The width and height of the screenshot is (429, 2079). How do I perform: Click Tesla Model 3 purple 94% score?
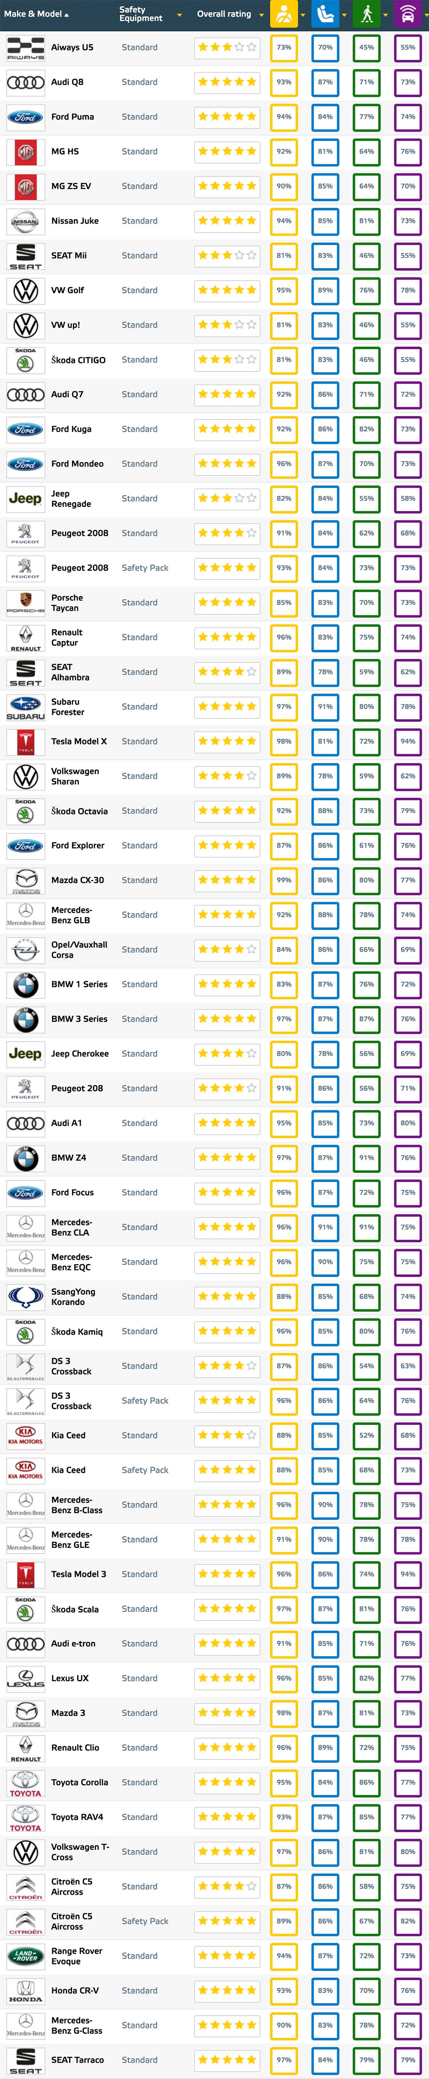click(x=408, y=1575)
